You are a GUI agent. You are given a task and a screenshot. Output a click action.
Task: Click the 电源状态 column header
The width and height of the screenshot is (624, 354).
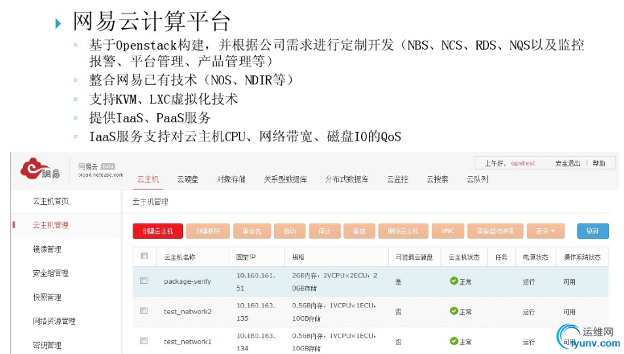coord(536,257)
